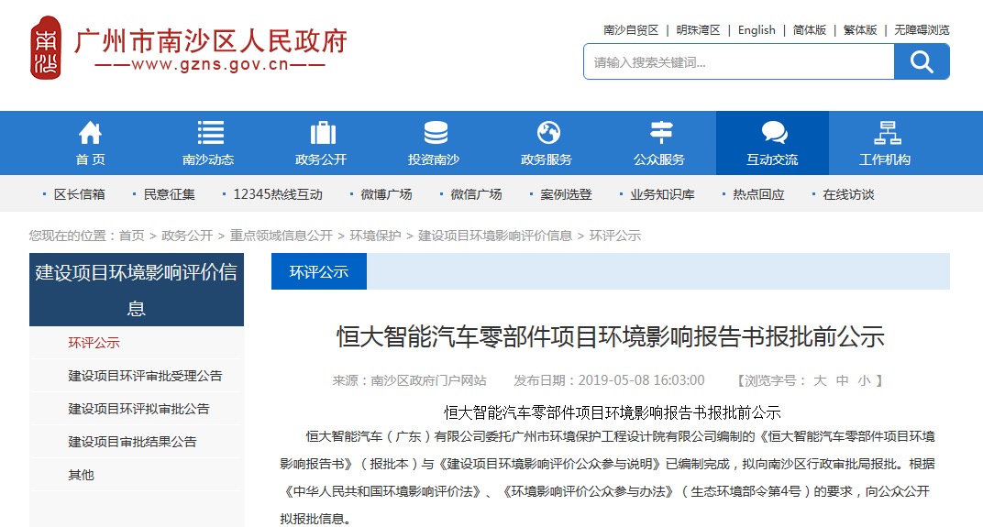
Task: Click the home icon above 首页
Action: [x=90, y=132]
